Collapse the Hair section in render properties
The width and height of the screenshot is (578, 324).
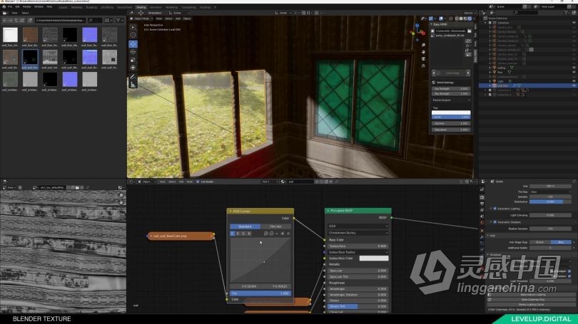tap(488, 236)
